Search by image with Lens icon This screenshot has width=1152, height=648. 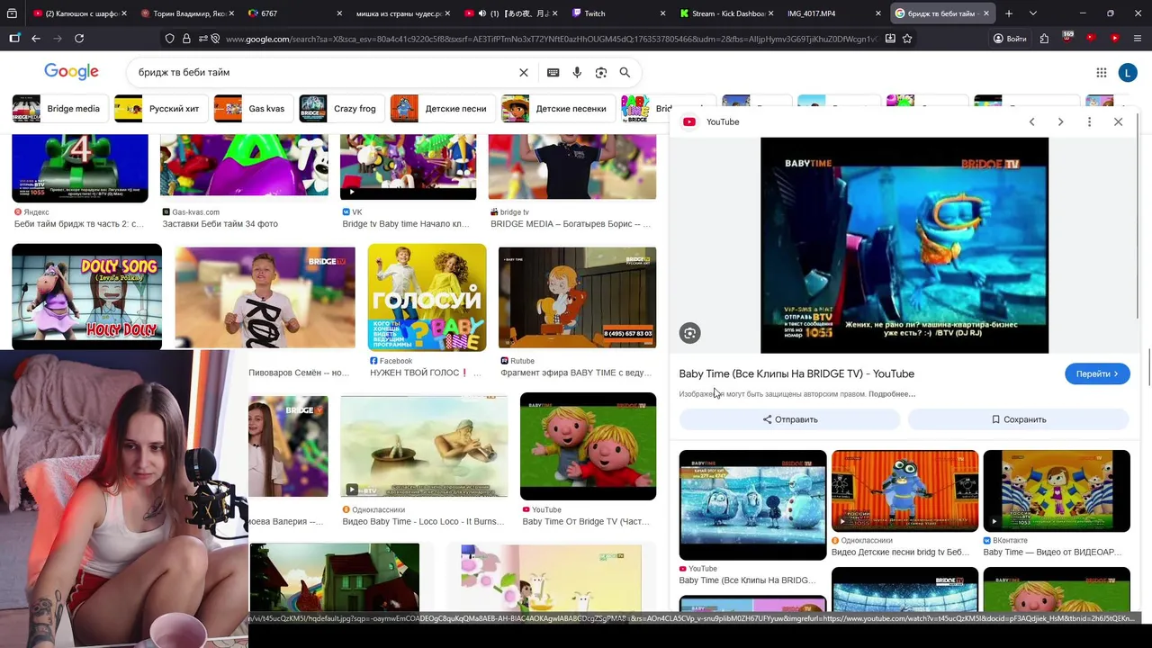point(601,73)
